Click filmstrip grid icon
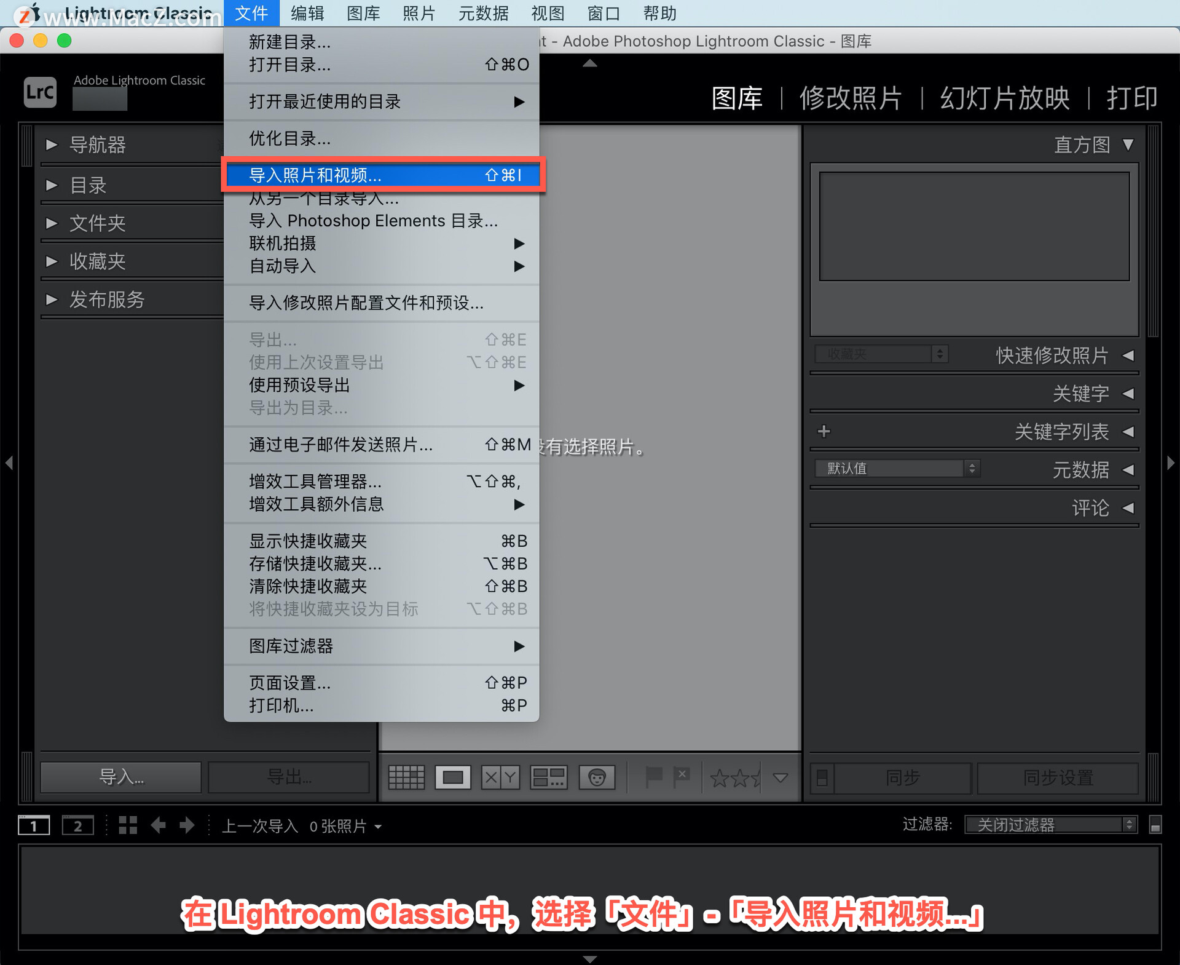Image resolution: width=1180 pixels, height=965 pixels. [x=128, y=825]
